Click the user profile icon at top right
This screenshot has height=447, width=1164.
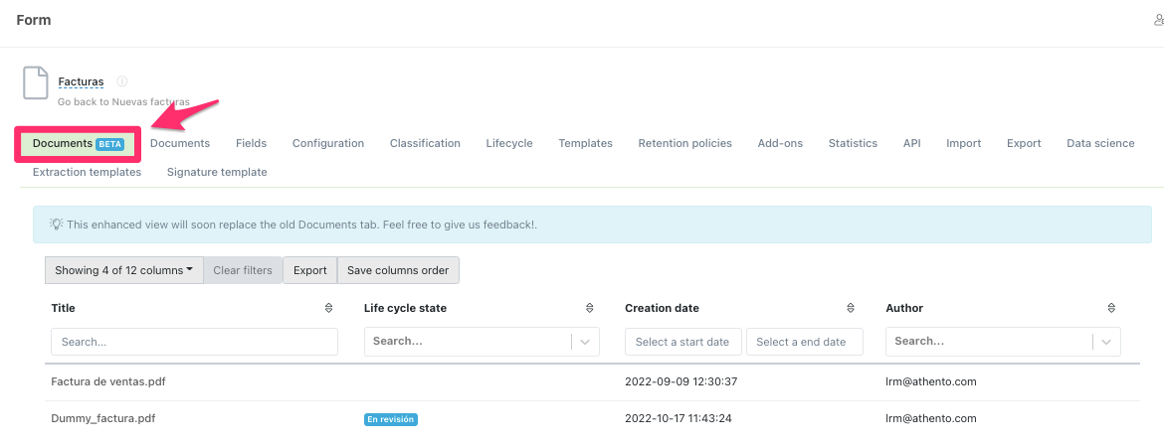pos(1158,20)
